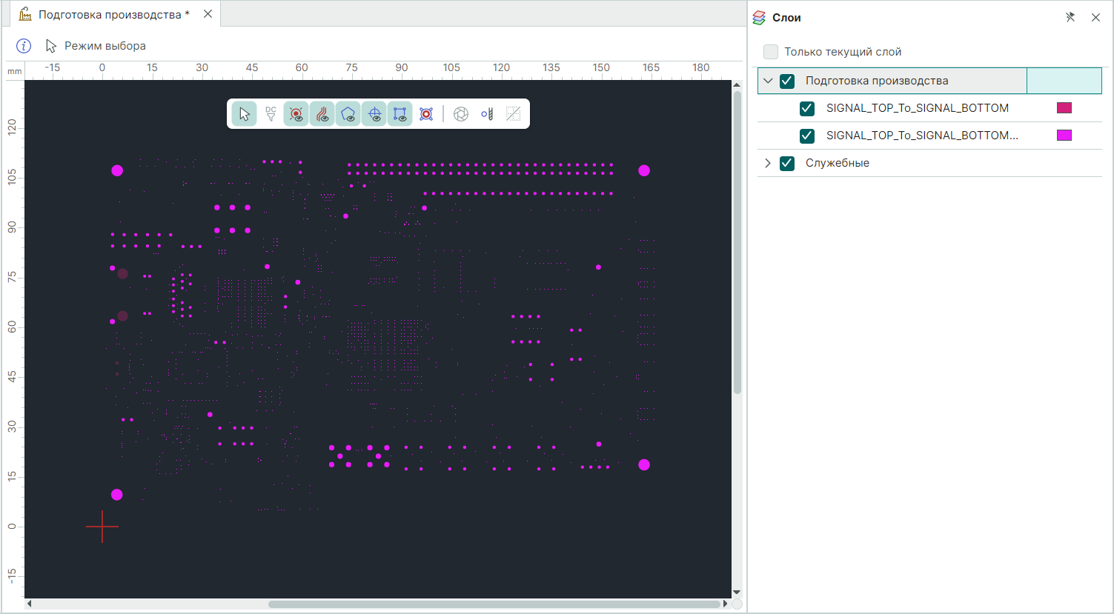Image resolution: width=1114 pixels, height=614 pixels.
Task: Expand the 'Служебные' layer group
Action: (x=768, y=163)
